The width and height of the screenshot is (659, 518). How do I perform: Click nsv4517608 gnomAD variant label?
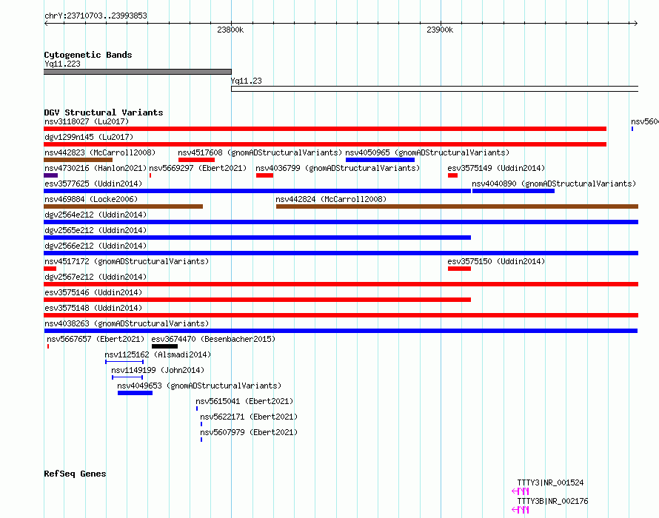tap(260, 152)
